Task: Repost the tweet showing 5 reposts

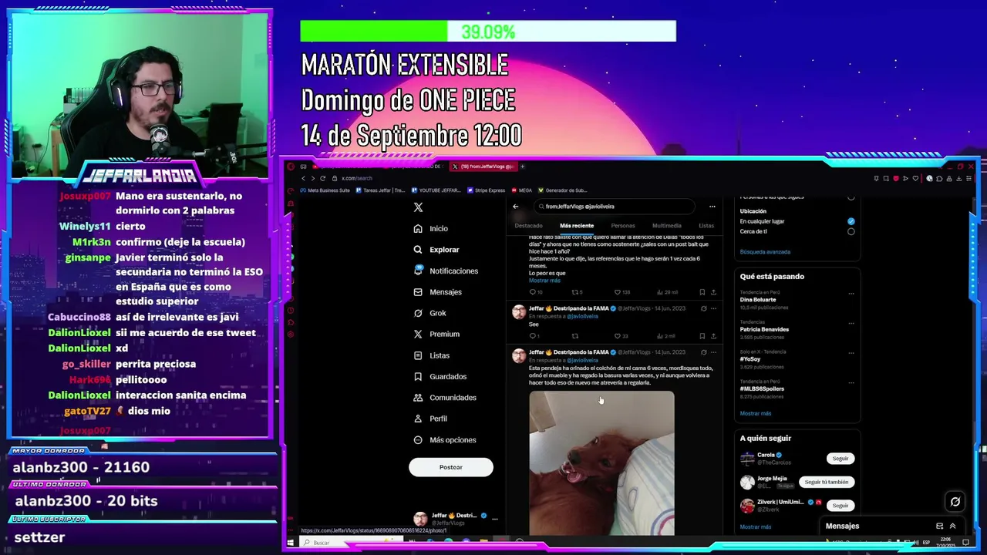Action: coord(577,293)
